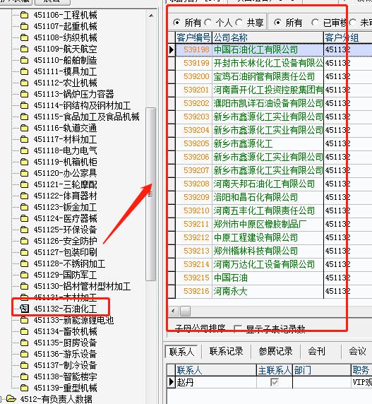This screenshot has height=404, width=372.
Task: Click the tree panel vertical scrollbar thumb
Action: click(x=151, y=194)
